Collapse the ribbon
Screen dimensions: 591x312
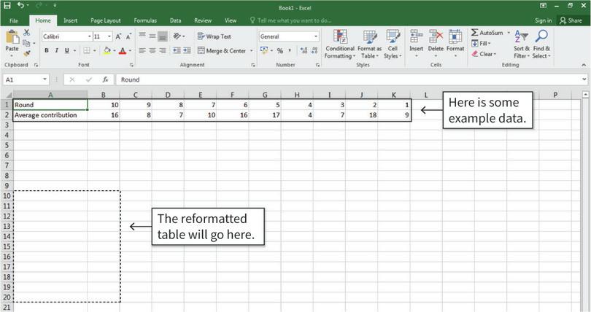point(584,65)
